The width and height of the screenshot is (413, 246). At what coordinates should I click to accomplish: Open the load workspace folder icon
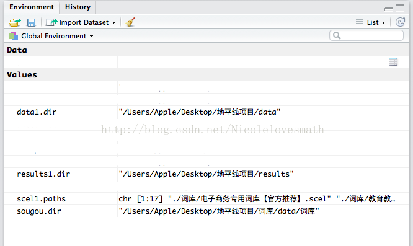pyautogui.click(x=14, y=22)
